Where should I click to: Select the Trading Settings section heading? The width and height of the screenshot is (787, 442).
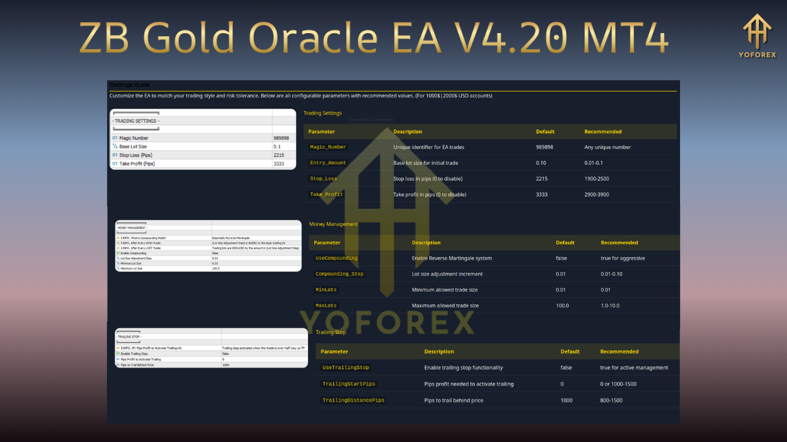click(x=323, y=113)
